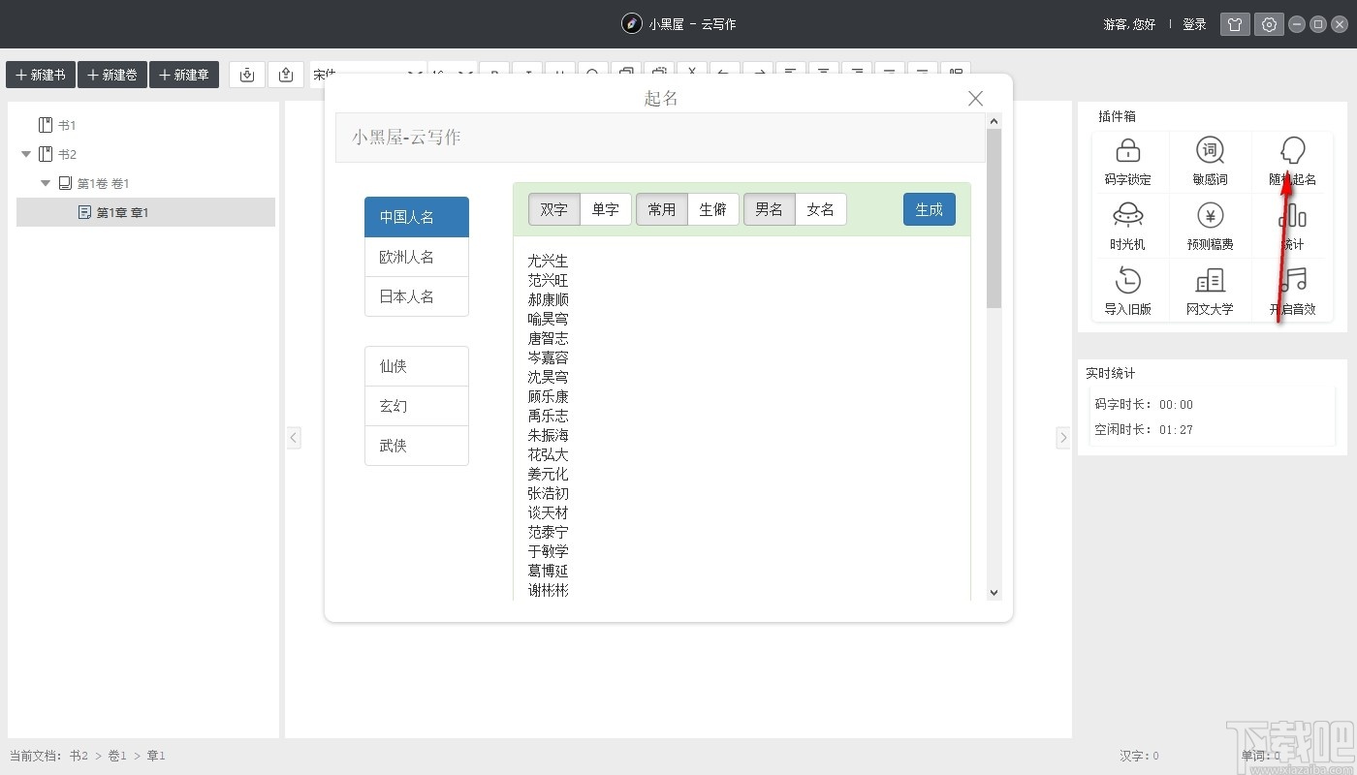Click the dialog scrollbar up arrow

tap(994, 121)
